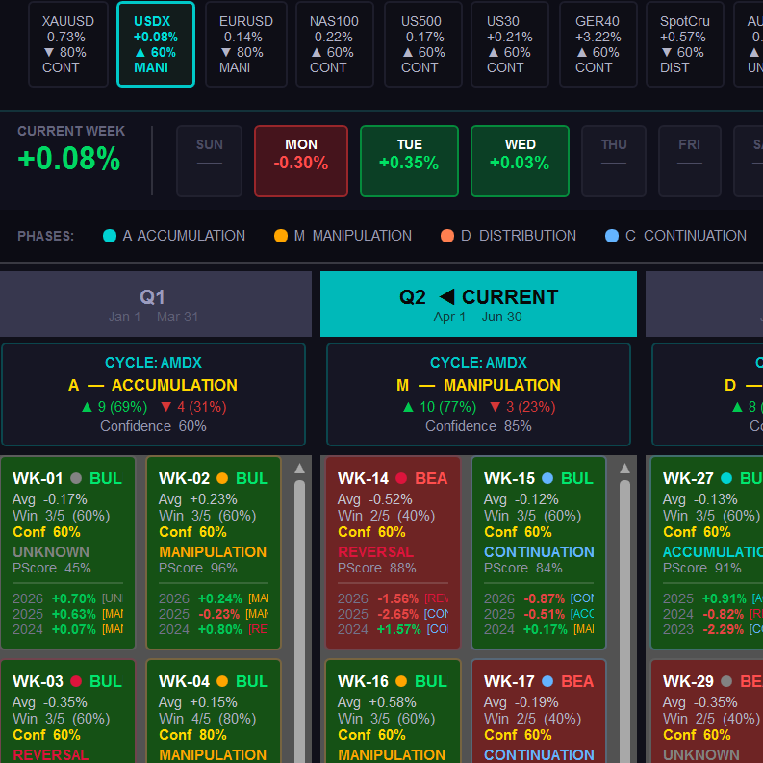Click the blue phase dot on WK-15

[547, 478]
